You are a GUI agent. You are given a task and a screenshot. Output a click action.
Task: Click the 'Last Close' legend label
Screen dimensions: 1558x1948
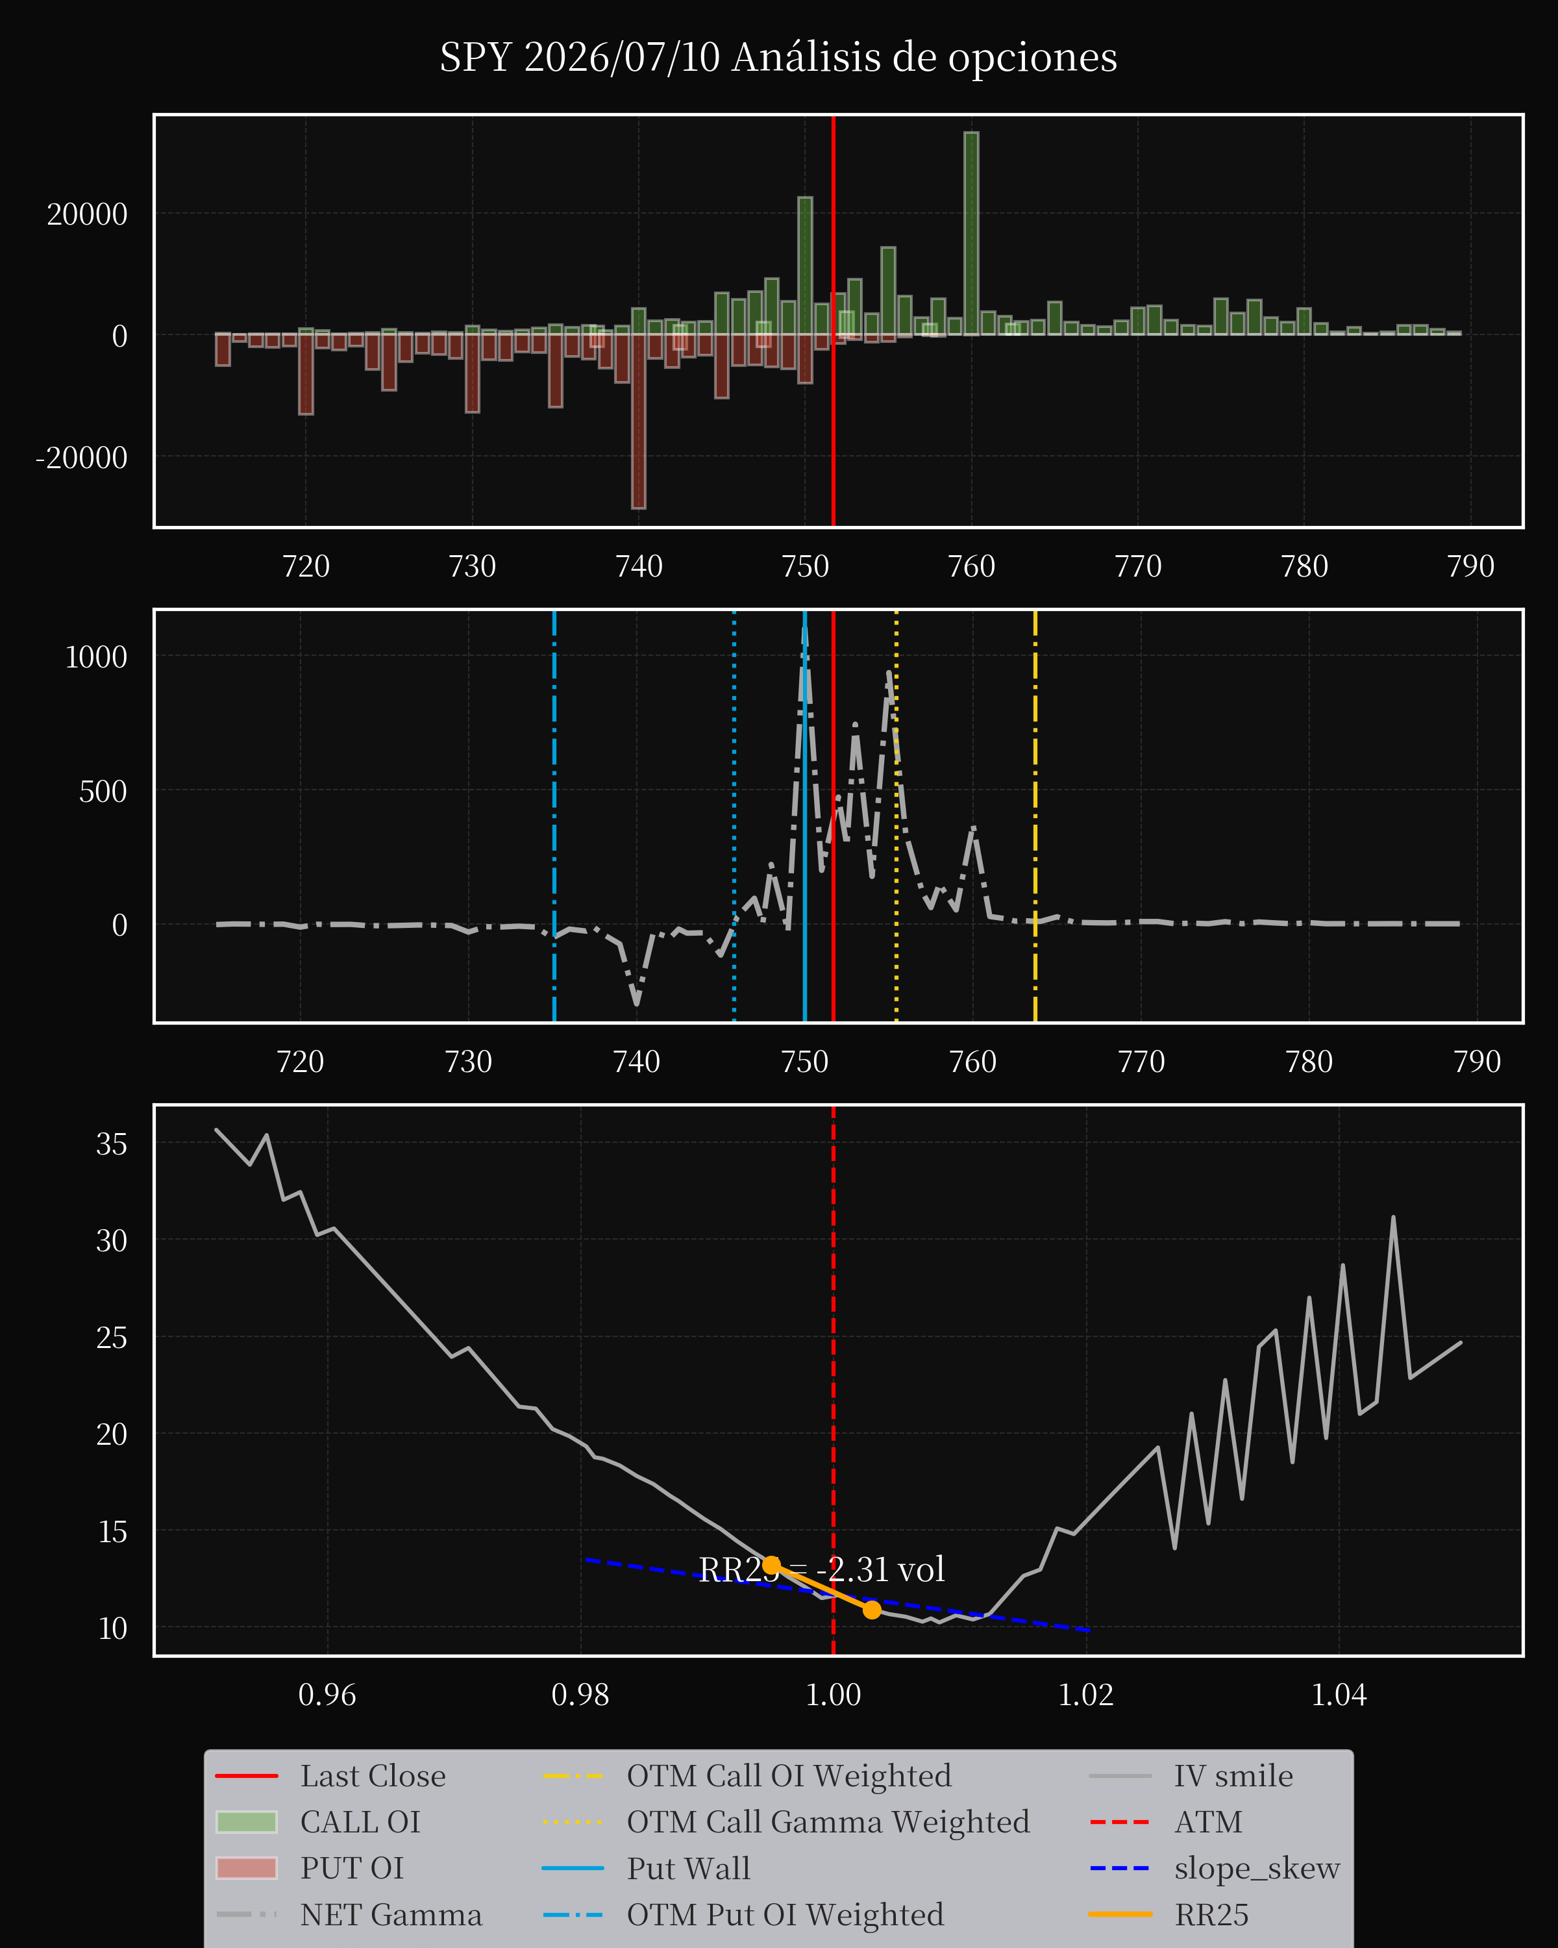click(x=373, y=1777)
